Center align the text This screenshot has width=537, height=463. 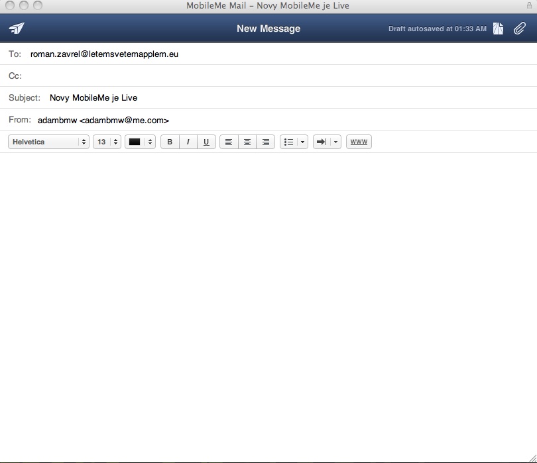pos(247,142)
